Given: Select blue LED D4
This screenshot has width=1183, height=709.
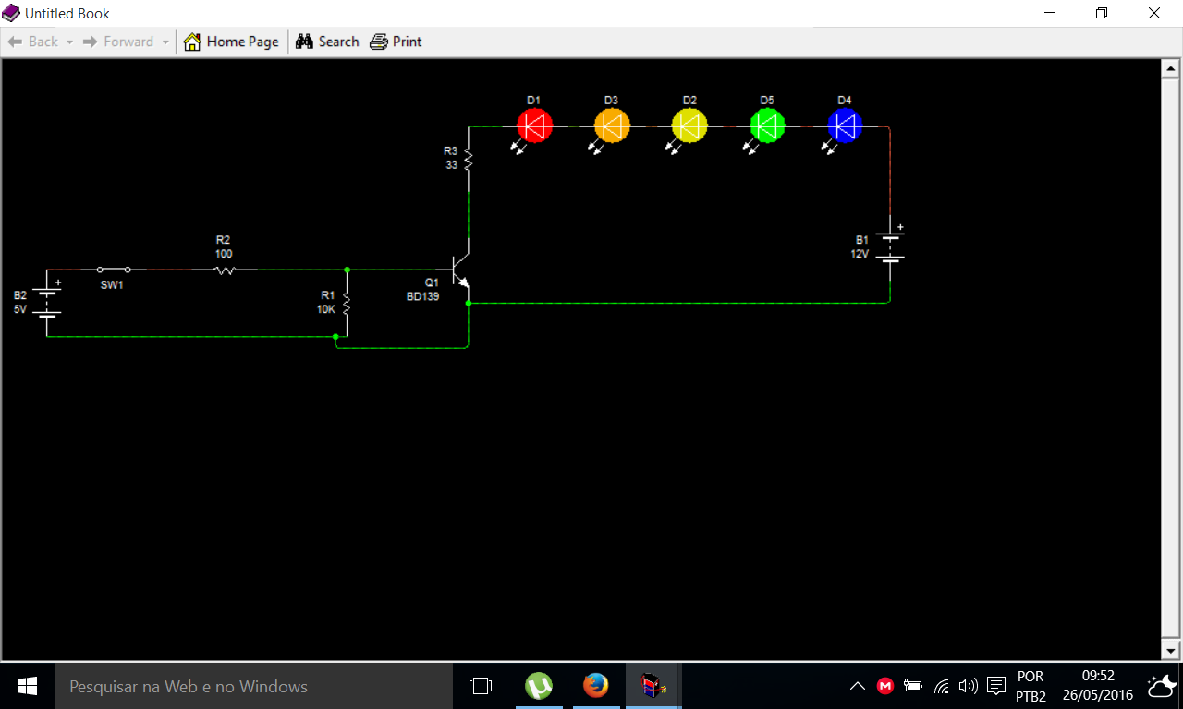Looking at the screenshot, I should tap(845, 126).
